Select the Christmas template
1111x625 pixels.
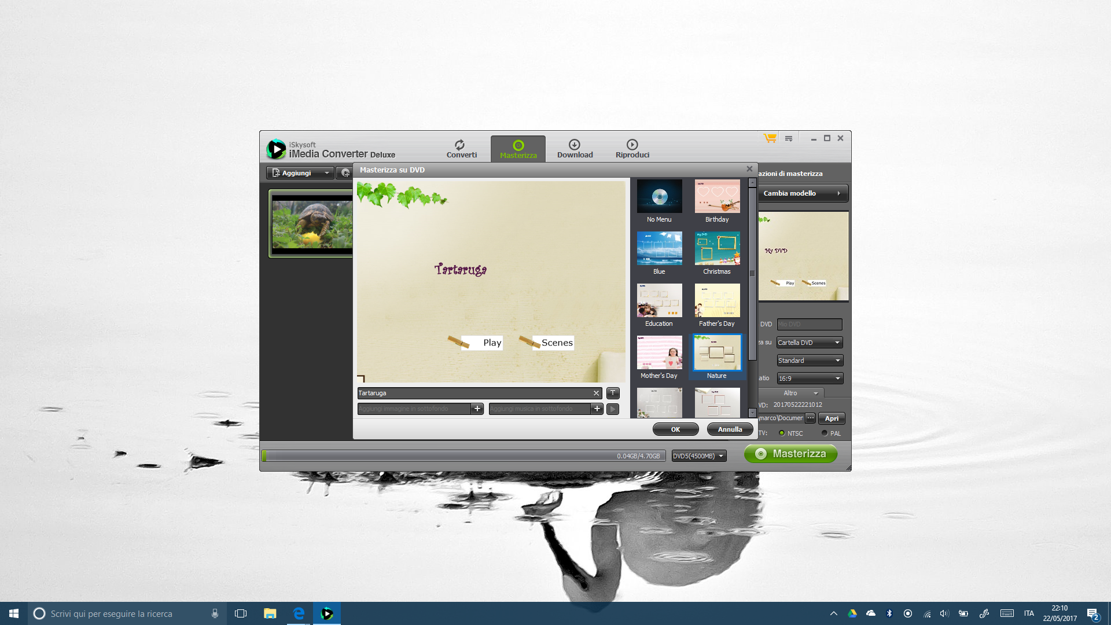pos(717,253)
